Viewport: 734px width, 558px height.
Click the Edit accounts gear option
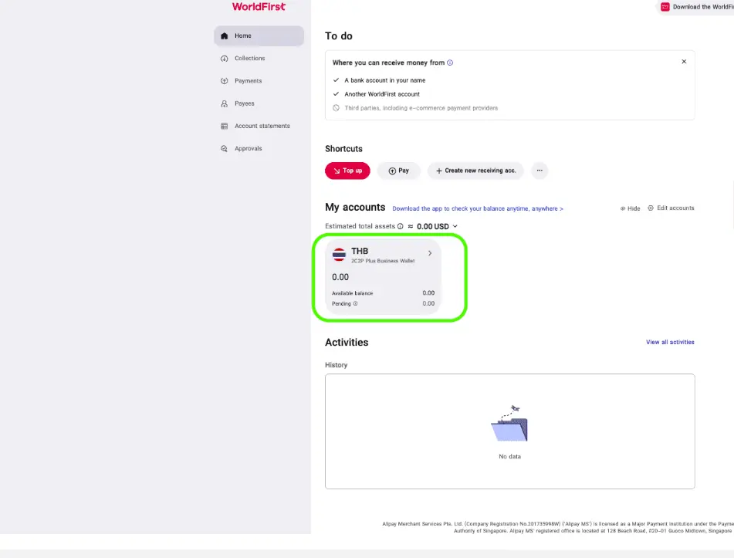(x=671, y=208)
